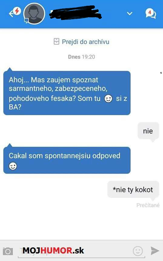Tap the 'nie' reply bubble
Image resolution: width=163 pixels, height=261 pixels.
tap(148, 131)
